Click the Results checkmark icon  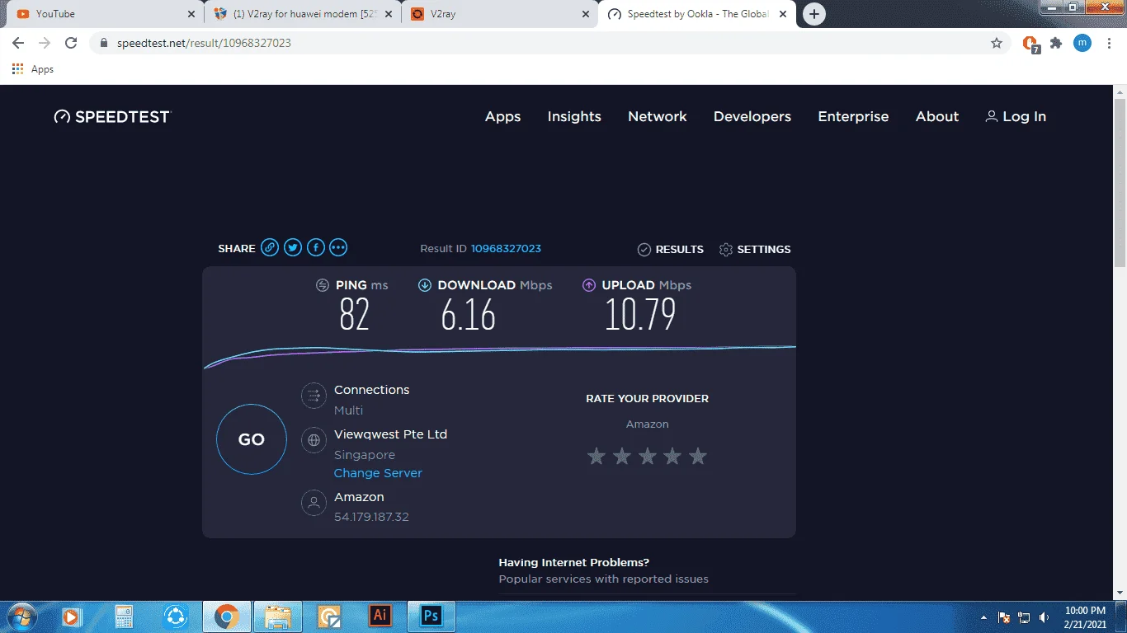point(644,249)
